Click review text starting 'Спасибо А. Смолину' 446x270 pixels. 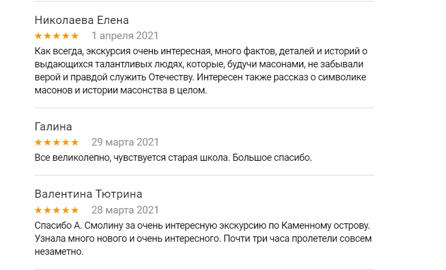202,238
